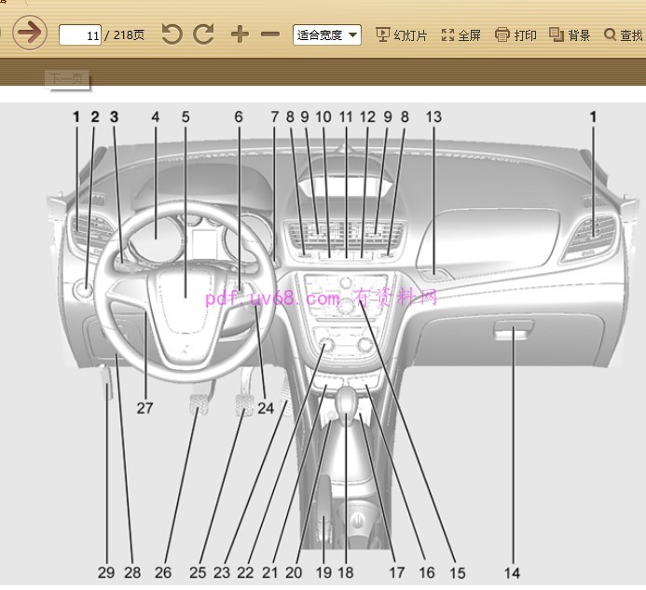This screenshot has height=590, width=646.
Task: Start slideshow mode (幻灯片)
Action: coord(401,34)
